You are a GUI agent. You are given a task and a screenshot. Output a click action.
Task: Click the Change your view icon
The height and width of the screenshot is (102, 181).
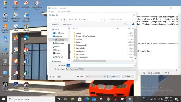(x=125, y=24)
